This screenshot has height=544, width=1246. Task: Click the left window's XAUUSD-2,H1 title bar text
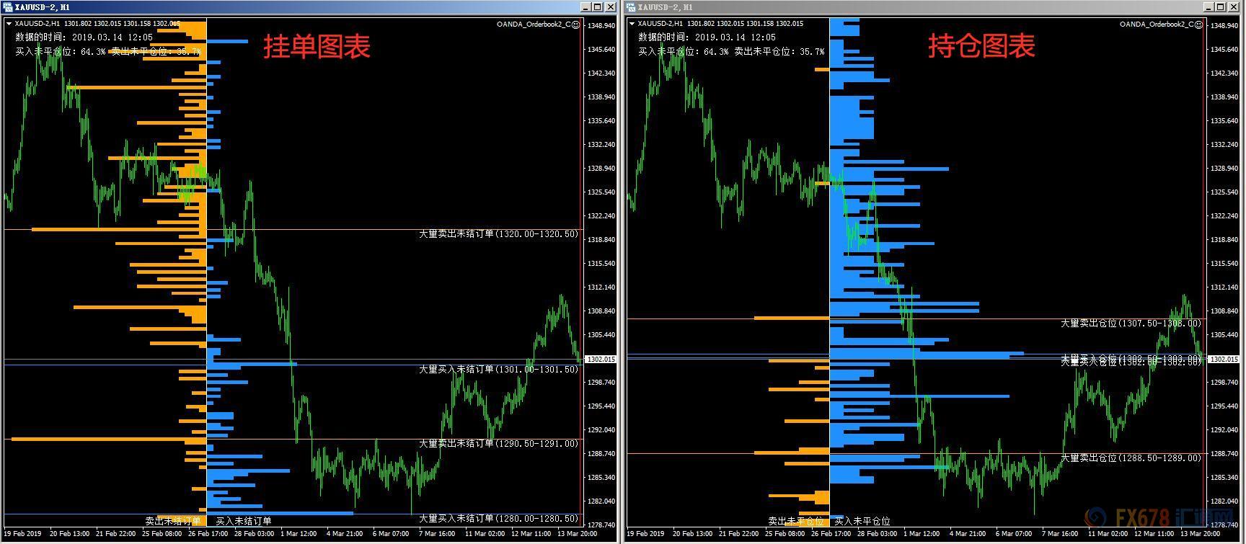[42, 7]
